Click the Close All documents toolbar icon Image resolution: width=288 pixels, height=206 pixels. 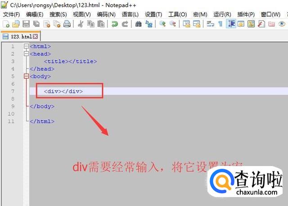[x=57, y=24]
